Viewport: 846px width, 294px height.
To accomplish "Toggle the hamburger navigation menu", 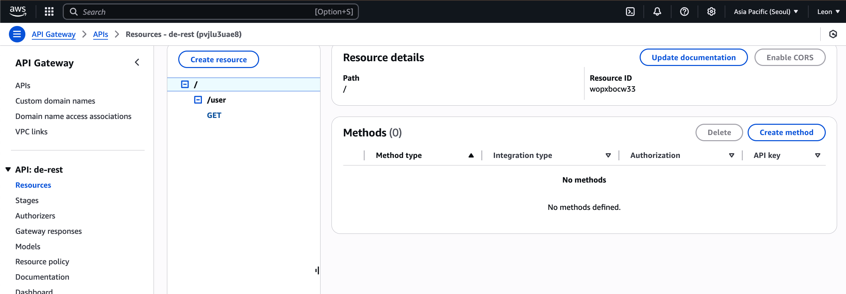I will coord(17,34).
